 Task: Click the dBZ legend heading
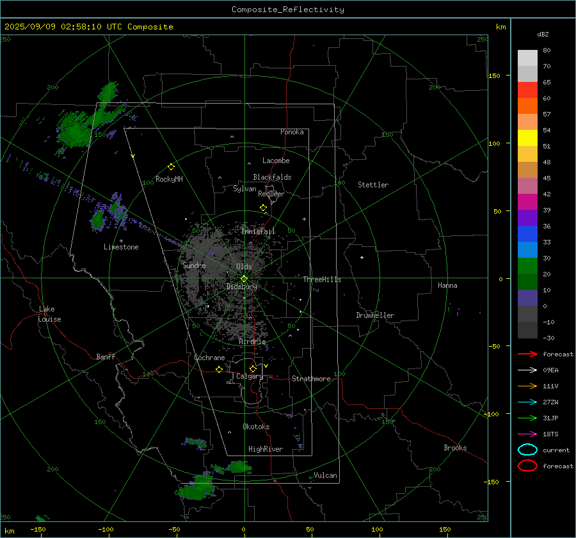(x=543, y=34)
